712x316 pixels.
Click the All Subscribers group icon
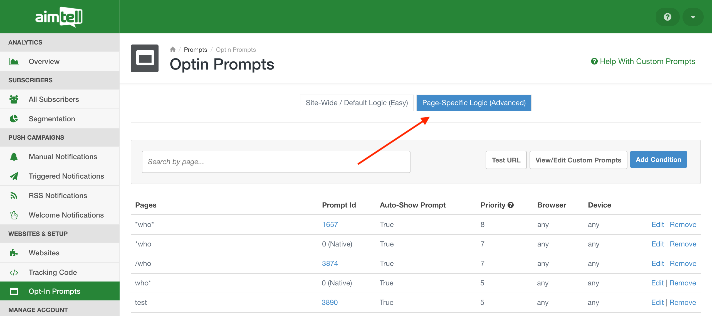(14, 99)
